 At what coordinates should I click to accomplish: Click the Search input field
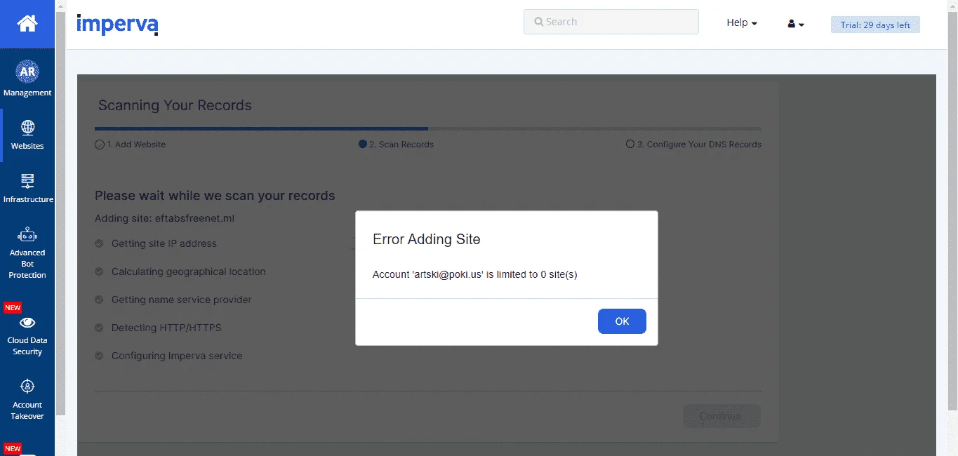point(611,22)
